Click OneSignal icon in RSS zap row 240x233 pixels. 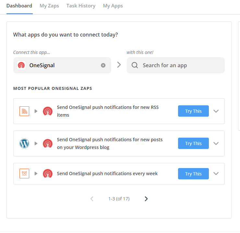48,111
